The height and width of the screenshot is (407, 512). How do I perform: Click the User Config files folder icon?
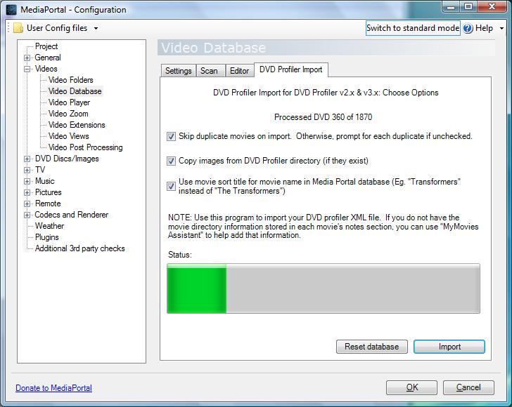coord(18,28)
